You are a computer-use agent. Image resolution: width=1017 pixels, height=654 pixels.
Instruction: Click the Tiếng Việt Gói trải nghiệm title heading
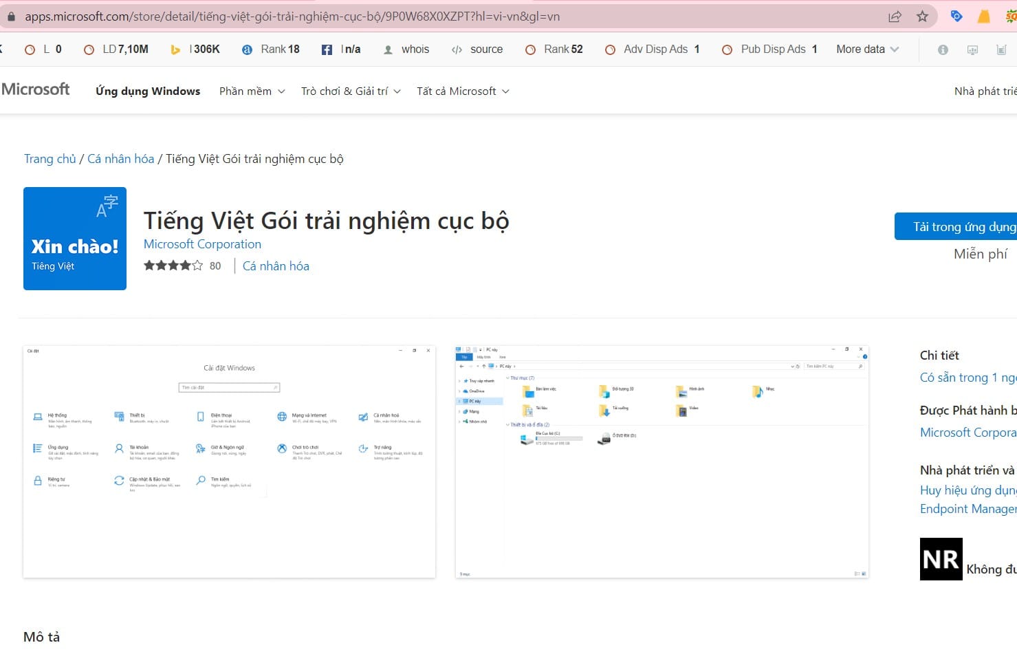pyautogui.click(x=327, y=221)
